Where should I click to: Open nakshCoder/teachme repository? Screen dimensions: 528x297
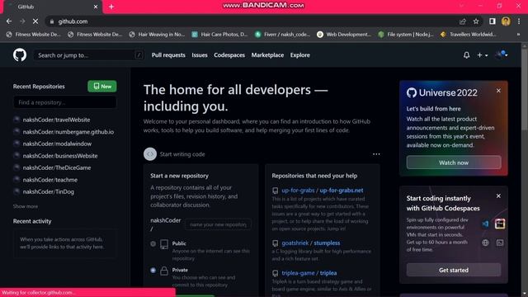[x=49, y=180]
